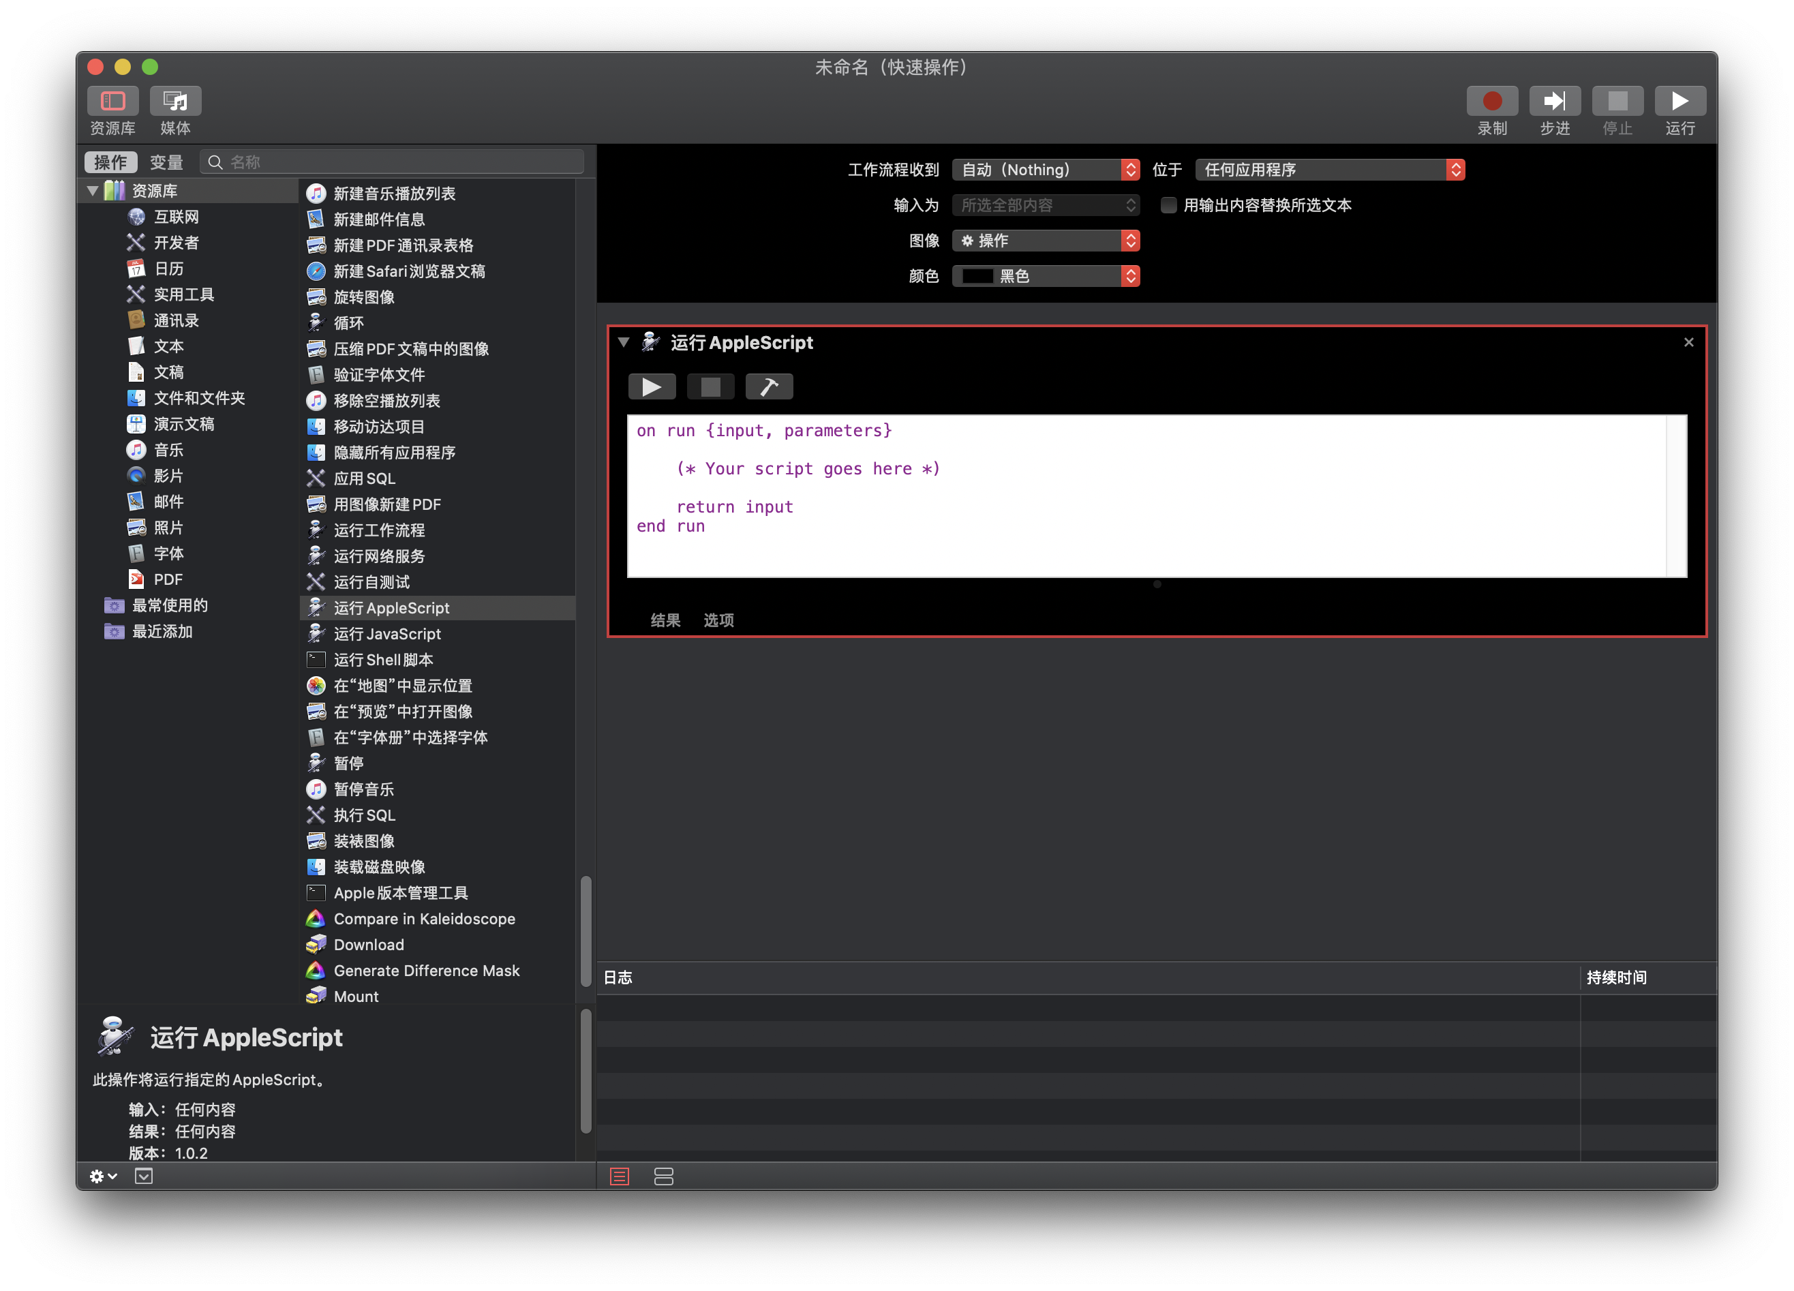Show the 选项 tab of the action

point(718,620)
